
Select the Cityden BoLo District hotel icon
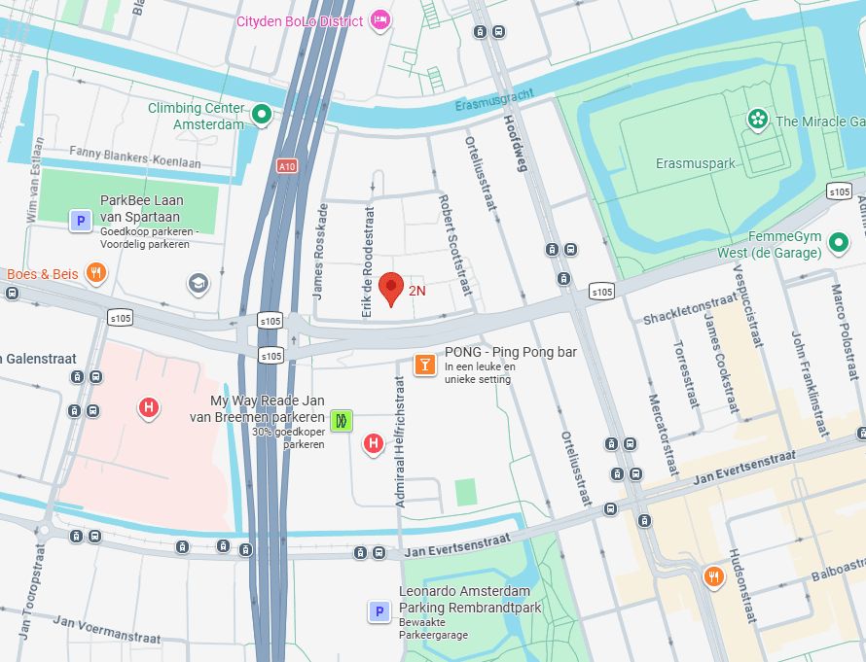[380, 21]
